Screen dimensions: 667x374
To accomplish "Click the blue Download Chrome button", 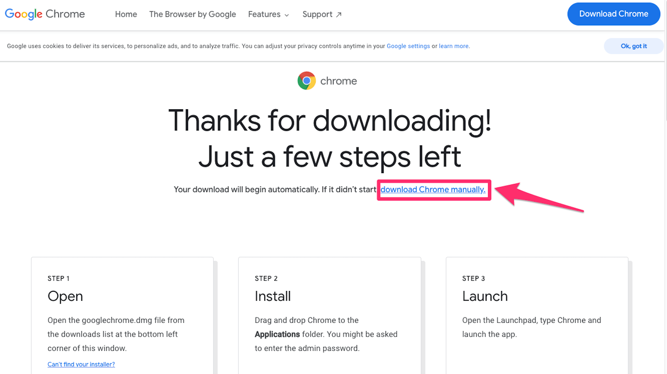I will [x=614, y=14].
